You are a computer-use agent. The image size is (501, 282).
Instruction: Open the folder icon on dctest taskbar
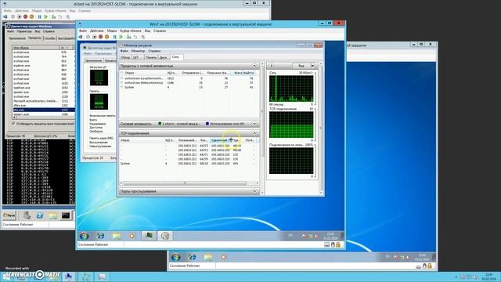tap(53, 215)
